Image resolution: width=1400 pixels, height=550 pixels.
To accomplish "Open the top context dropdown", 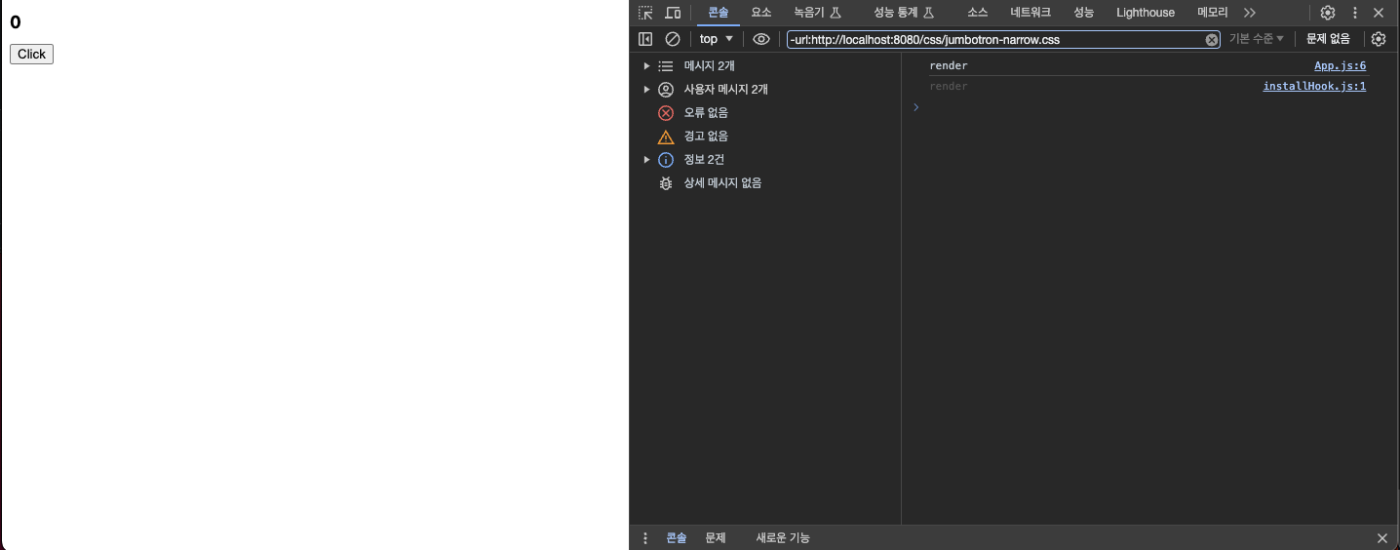I will (x=717, y=39).
